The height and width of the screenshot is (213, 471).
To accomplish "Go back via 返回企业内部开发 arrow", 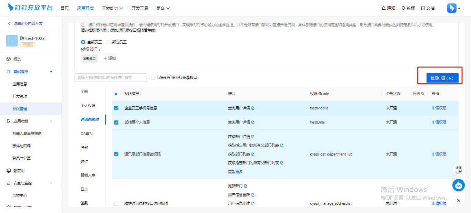I will [x=25, y=23].
